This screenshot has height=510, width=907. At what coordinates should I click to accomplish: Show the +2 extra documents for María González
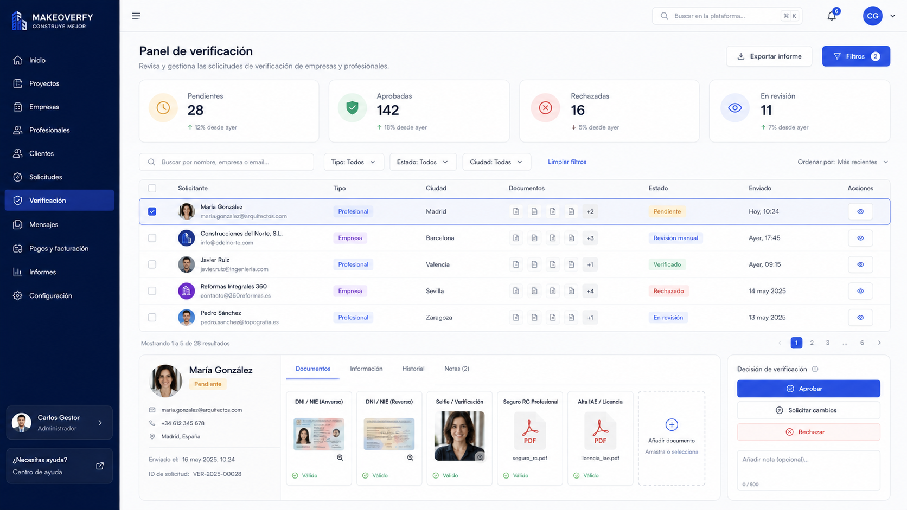point(590,211)
